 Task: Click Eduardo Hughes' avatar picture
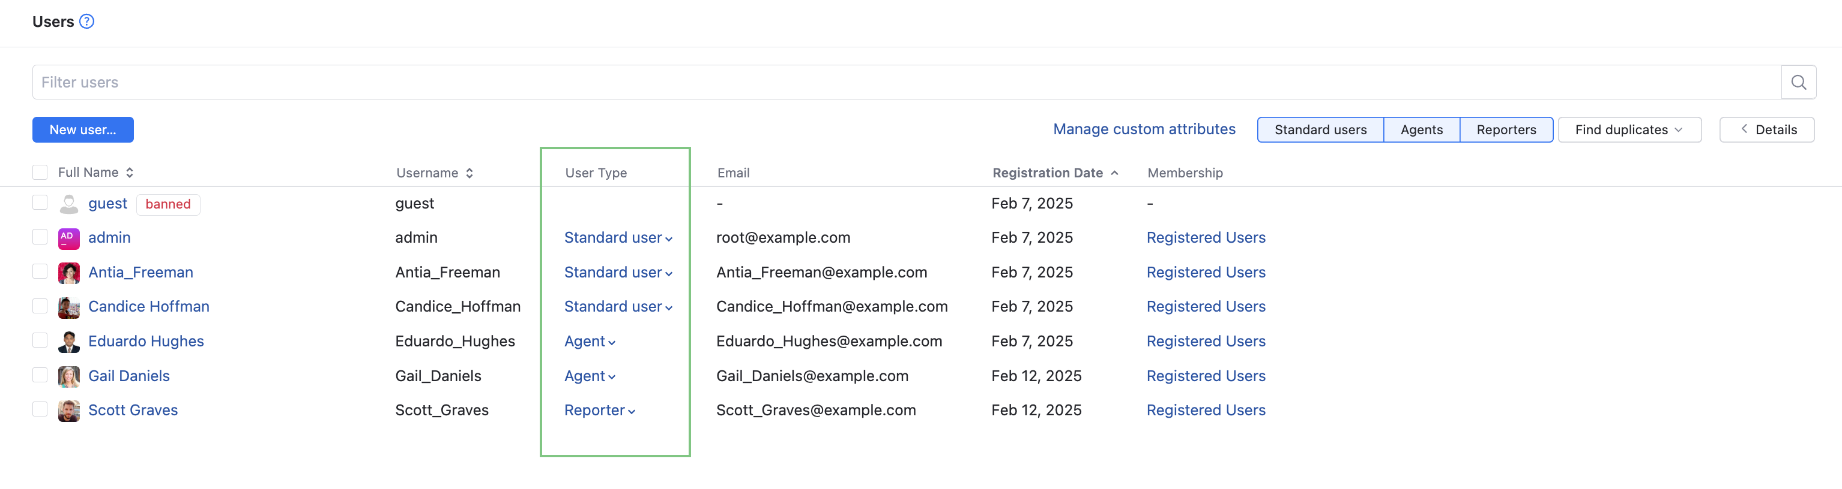click(68, 342)
